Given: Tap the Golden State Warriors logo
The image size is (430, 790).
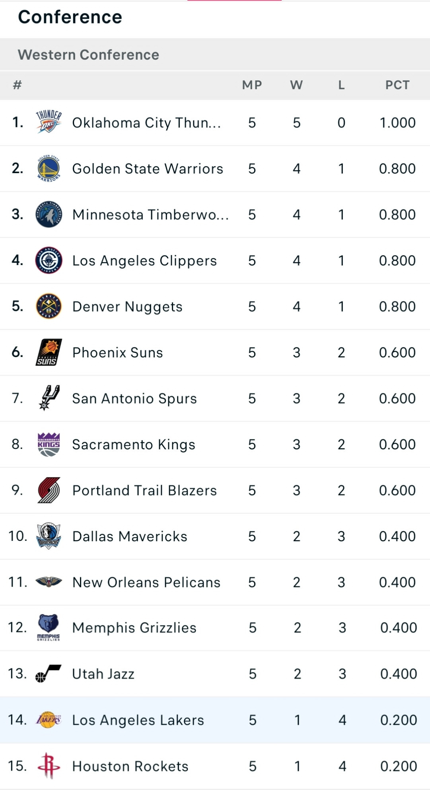Looking at the screenshot, I should click(49, 168).
